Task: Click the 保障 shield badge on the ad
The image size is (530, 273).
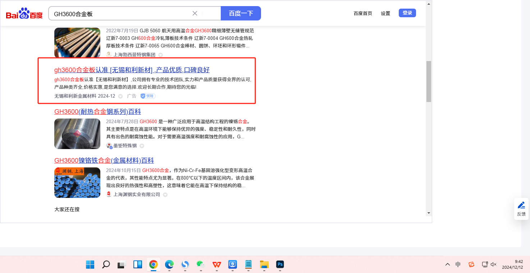Action: tap(148, 96)
